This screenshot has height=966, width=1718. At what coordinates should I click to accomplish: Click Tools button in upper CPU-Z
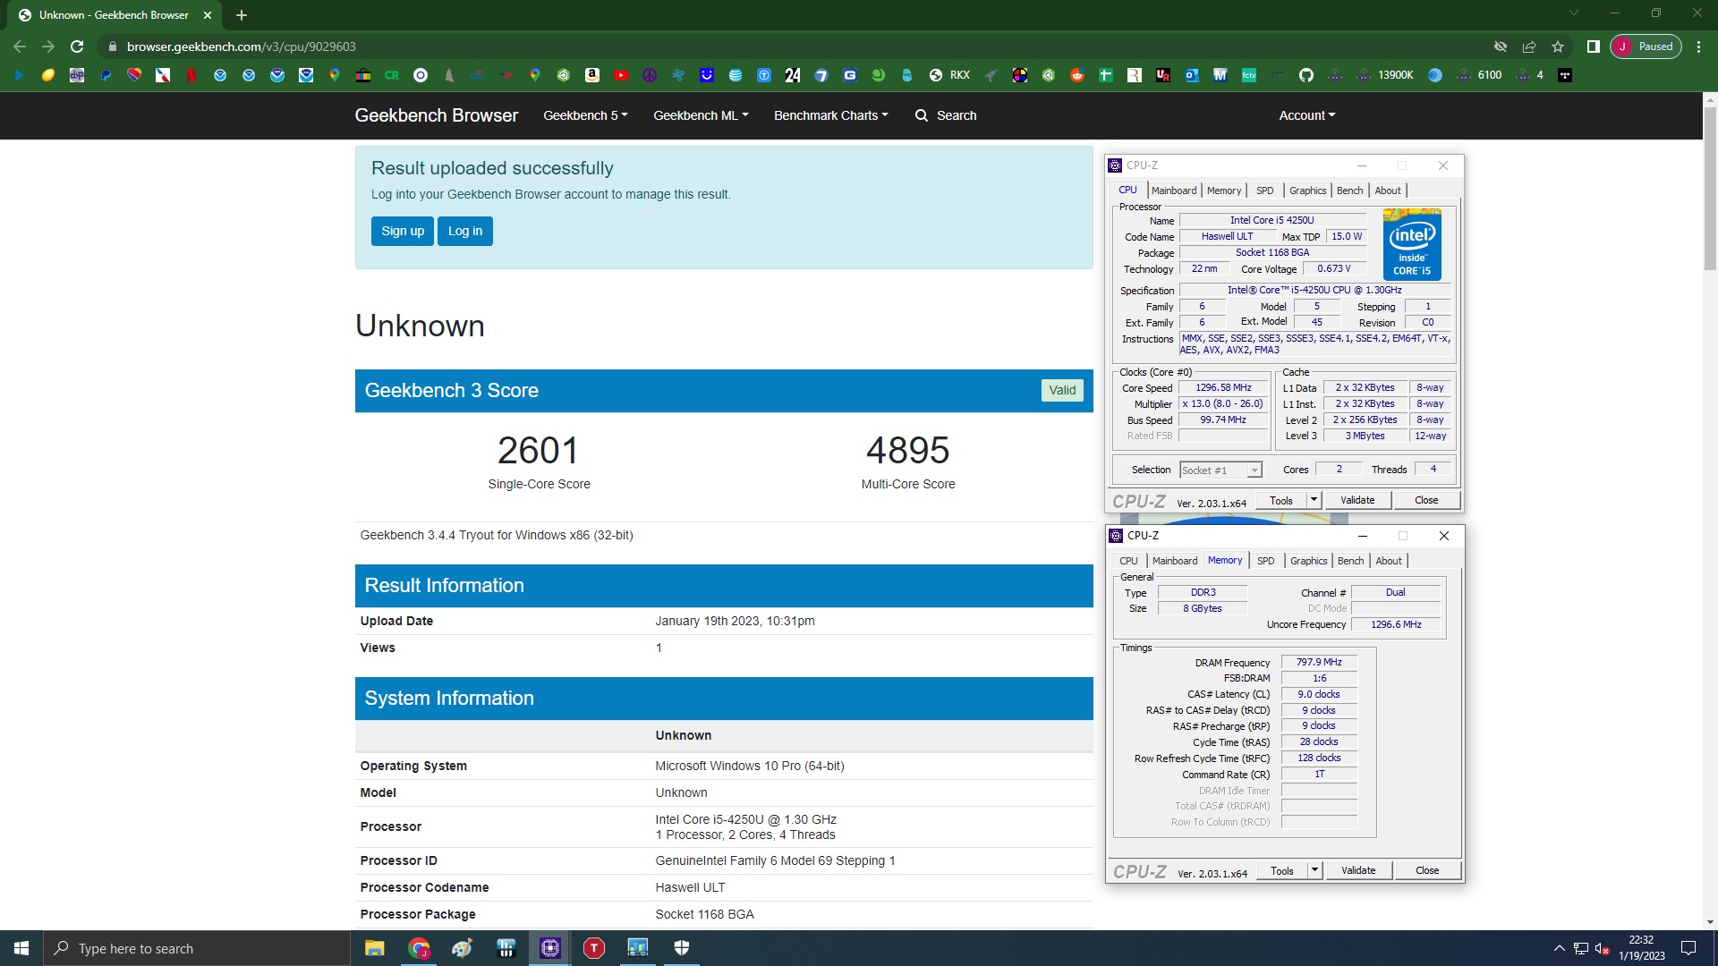pyautogui.click(x=1281, y=501)
